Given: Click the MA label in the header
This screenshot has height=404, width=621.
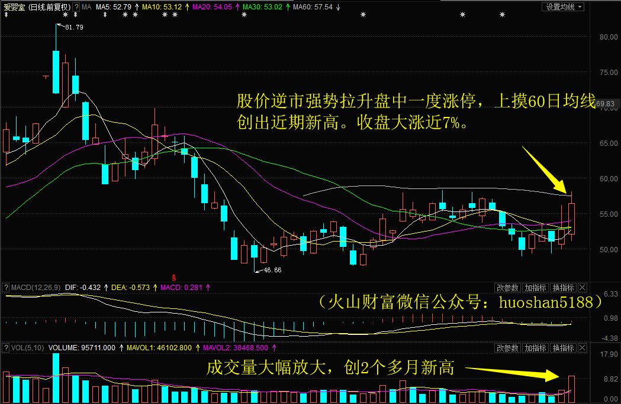Looking at the screenshot, I should click(86, 7).
